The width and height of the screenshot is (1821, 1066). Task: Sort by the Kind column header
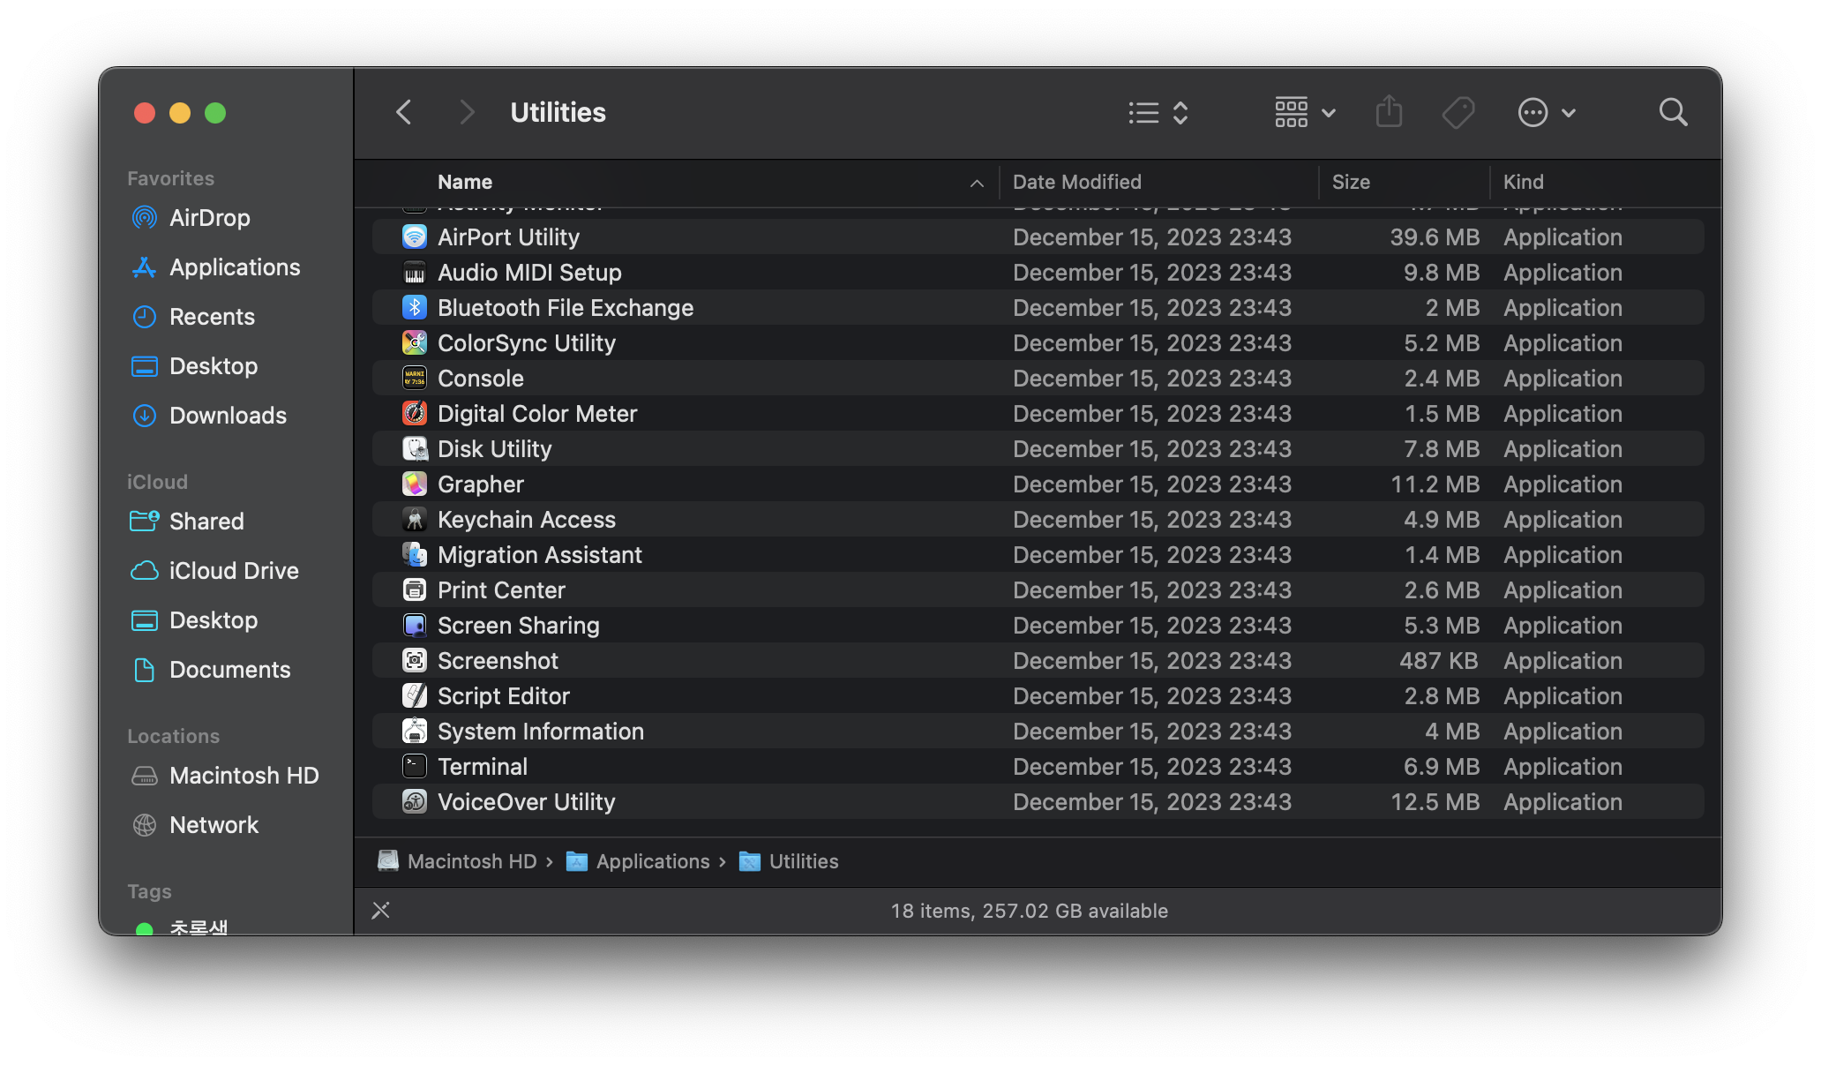point(1523,182)
